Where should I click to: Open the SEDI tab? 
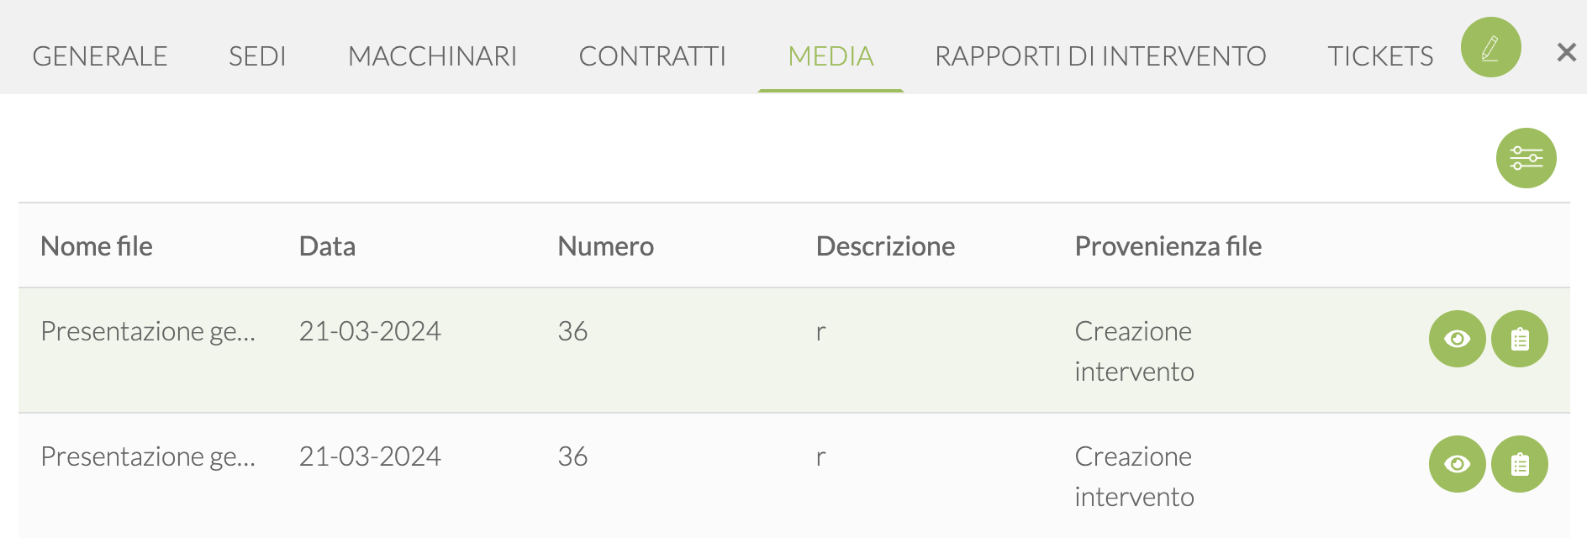click(257, 56)
